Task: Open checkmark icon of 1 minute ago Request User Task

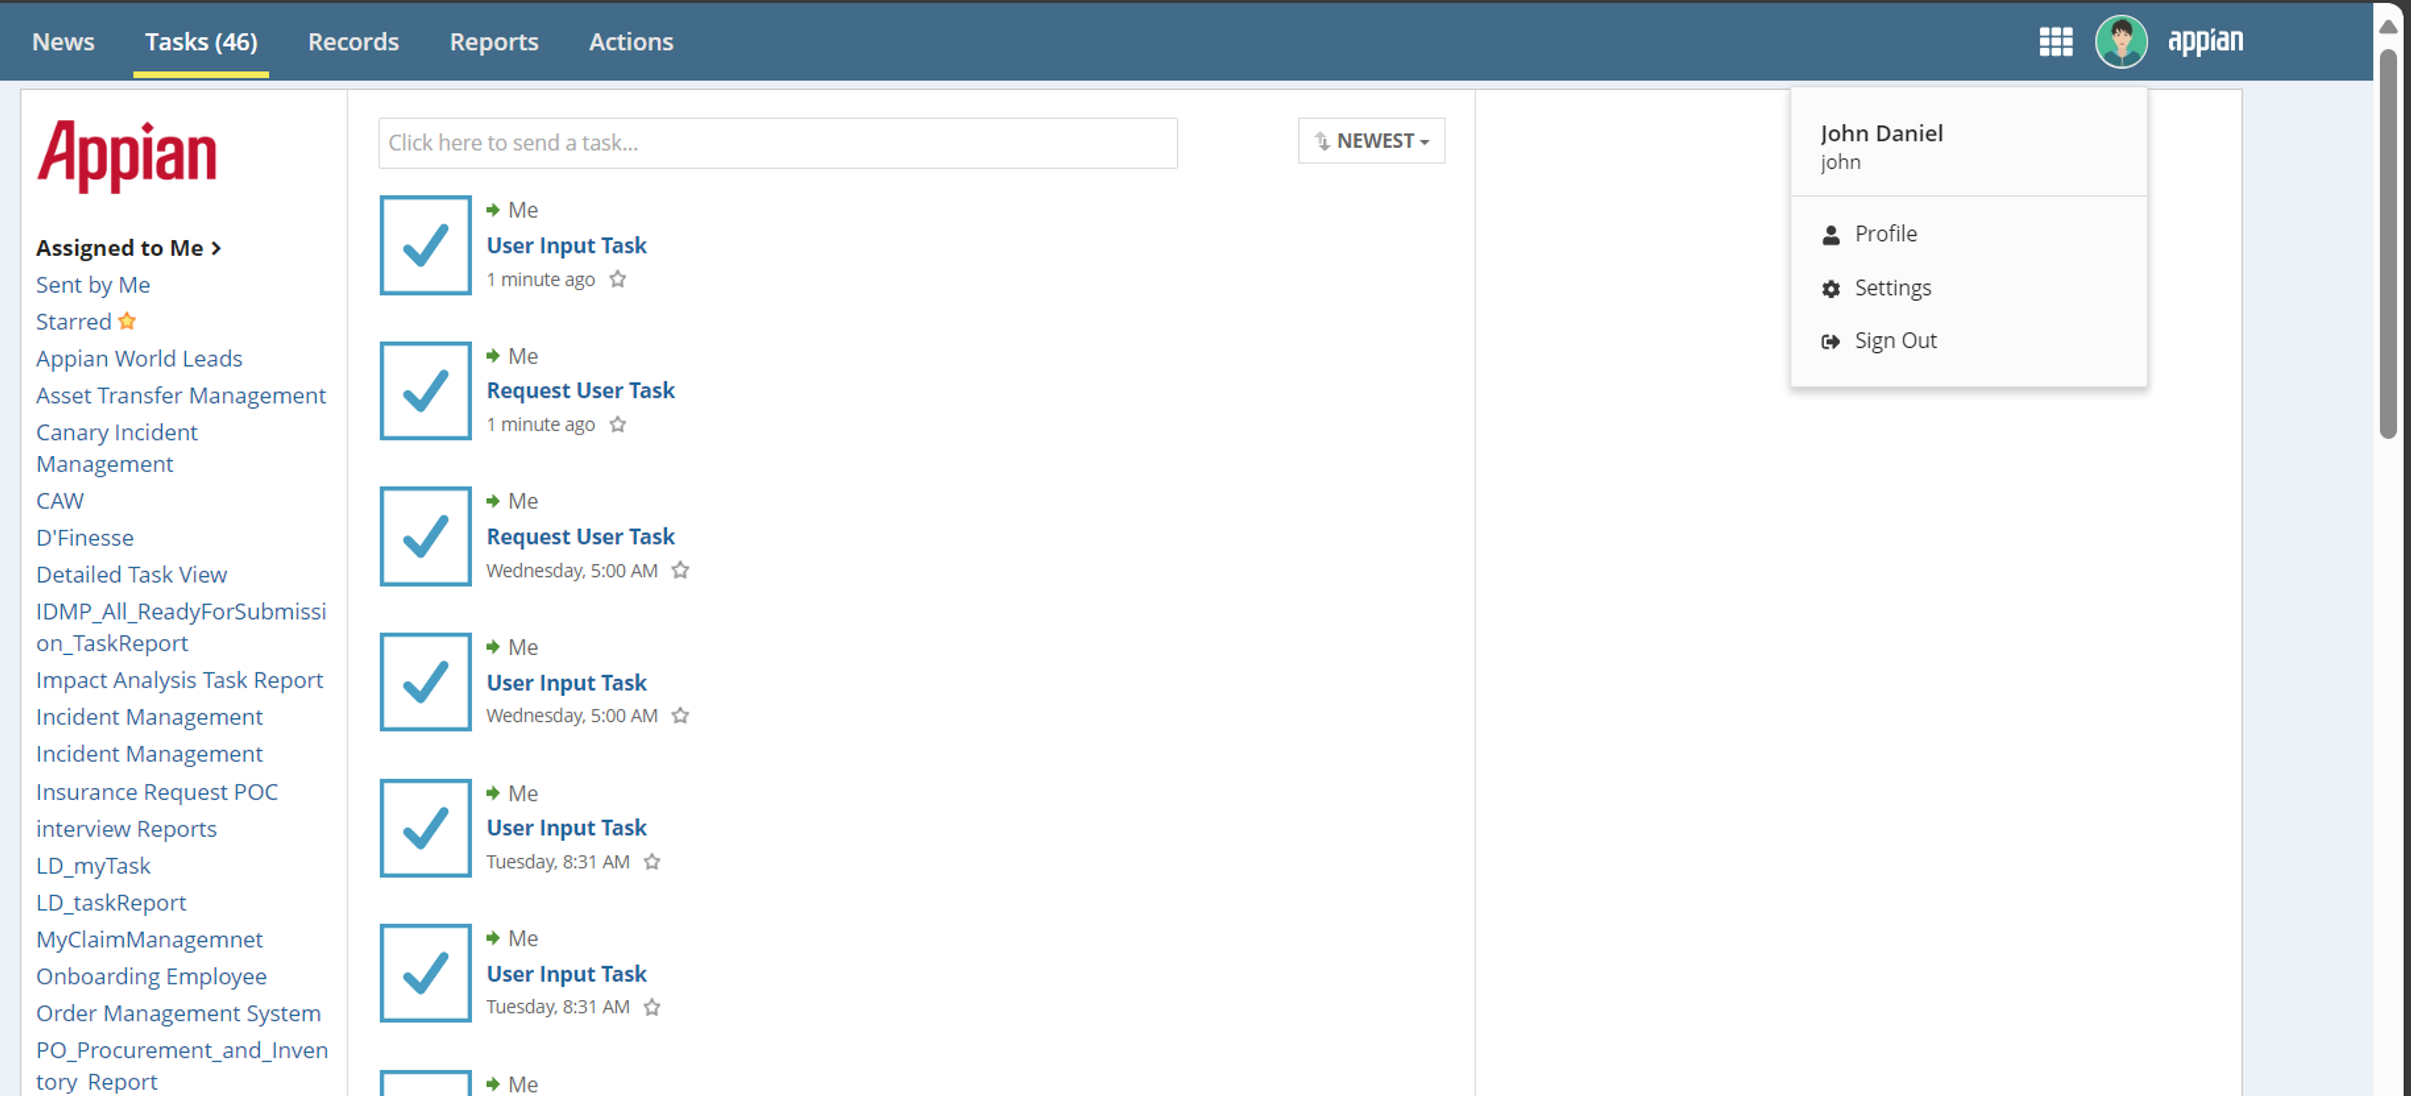Action: click(x=425, y=390)
